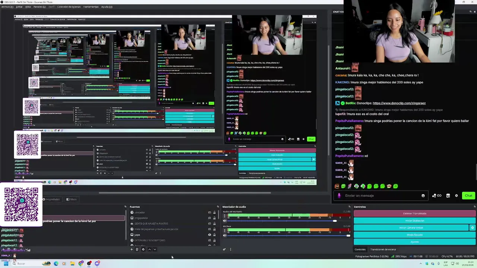
Task: Open Mic/Aux track options dots
Action: (225, 230)
